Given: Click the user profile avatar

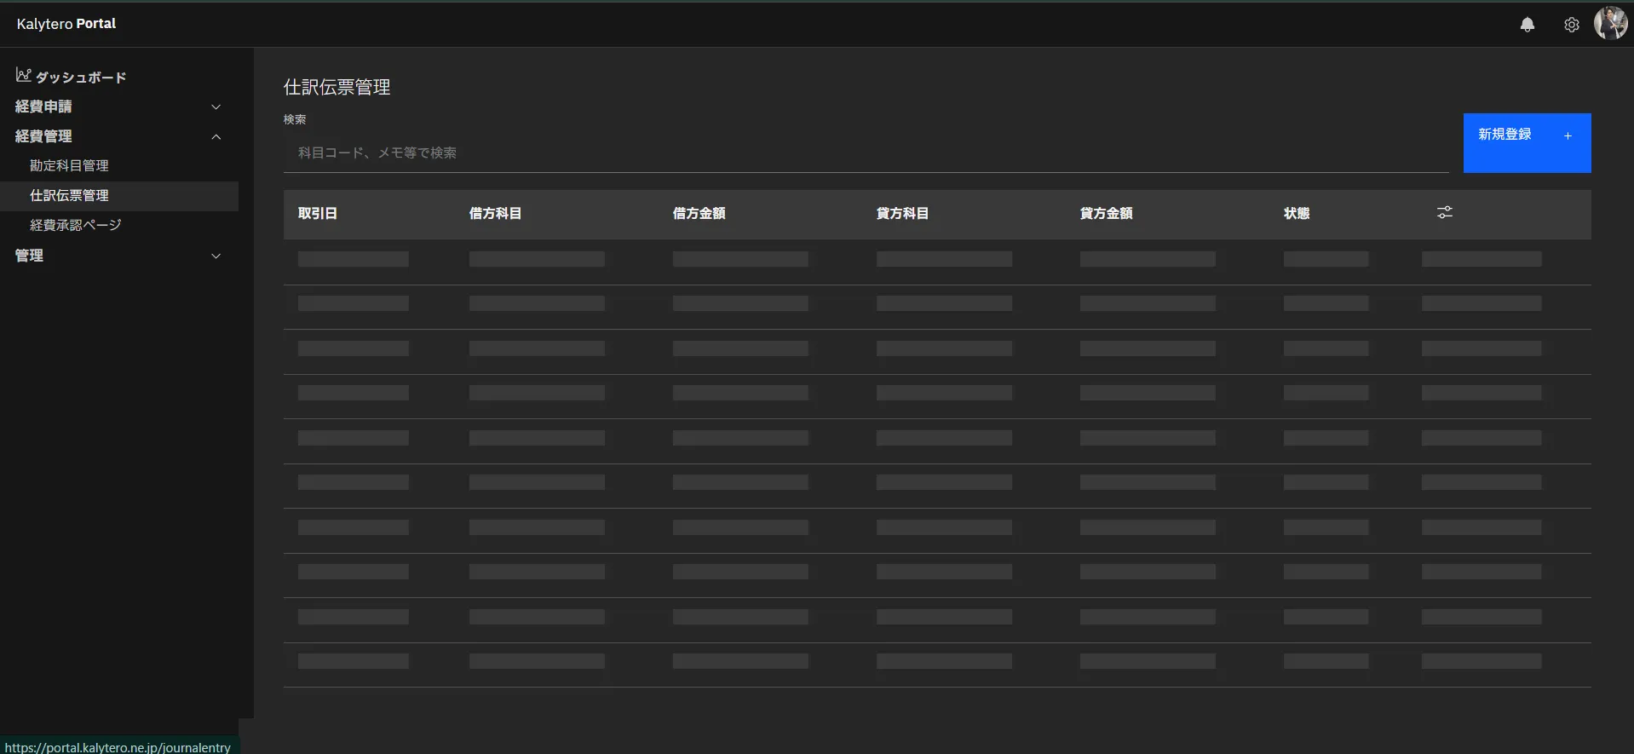Looking at the screenshot, I should point(1610,23).
